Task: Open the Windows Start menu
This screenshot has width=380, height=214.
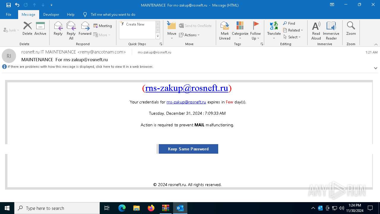Action: (x=7, y=208)
